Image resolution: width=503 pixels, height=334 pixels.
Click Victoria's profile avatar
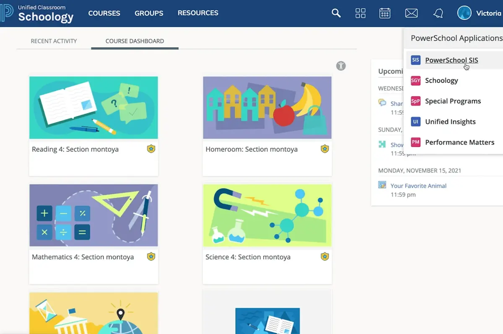[x=464, y=13]
